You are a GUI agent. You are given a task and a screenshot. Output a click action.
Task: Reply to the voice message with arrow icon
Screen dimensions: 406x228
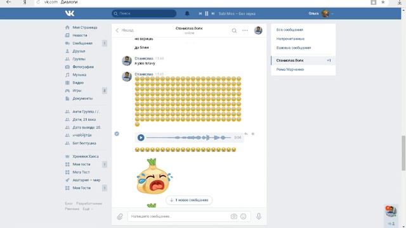246,134
